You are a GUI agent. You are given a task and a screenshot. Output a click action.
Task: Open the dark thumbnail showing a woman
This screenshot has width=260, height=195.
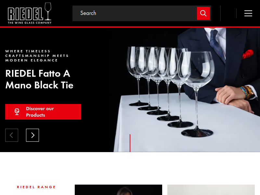(118, 190)
